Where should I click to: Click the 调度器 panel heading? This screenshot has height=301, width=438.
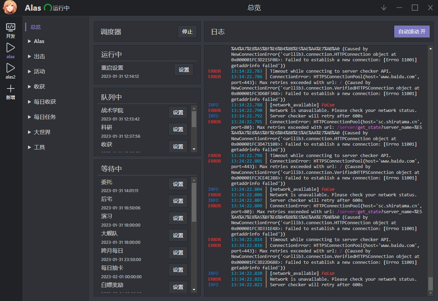point(111,32)
